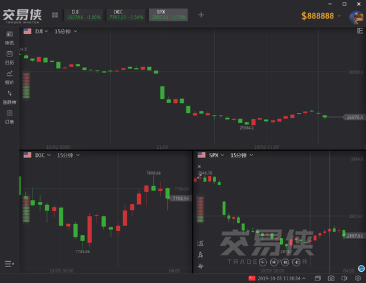The height and width of the screenshot is (283, 366).
Task: Close the SPX chart with the X icon
Action: [199, 167]
